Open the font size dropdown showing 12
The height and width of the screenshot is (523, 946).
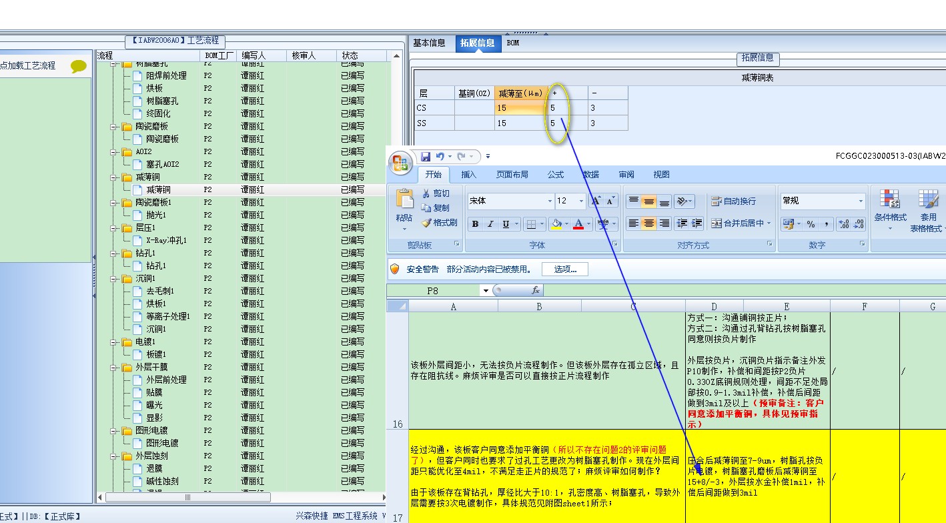(x=582, y=201)
